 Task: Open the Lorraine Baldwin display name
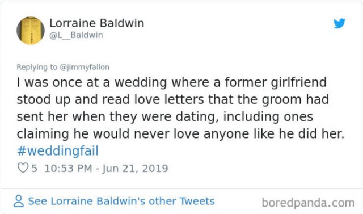(x=97, y=23)
